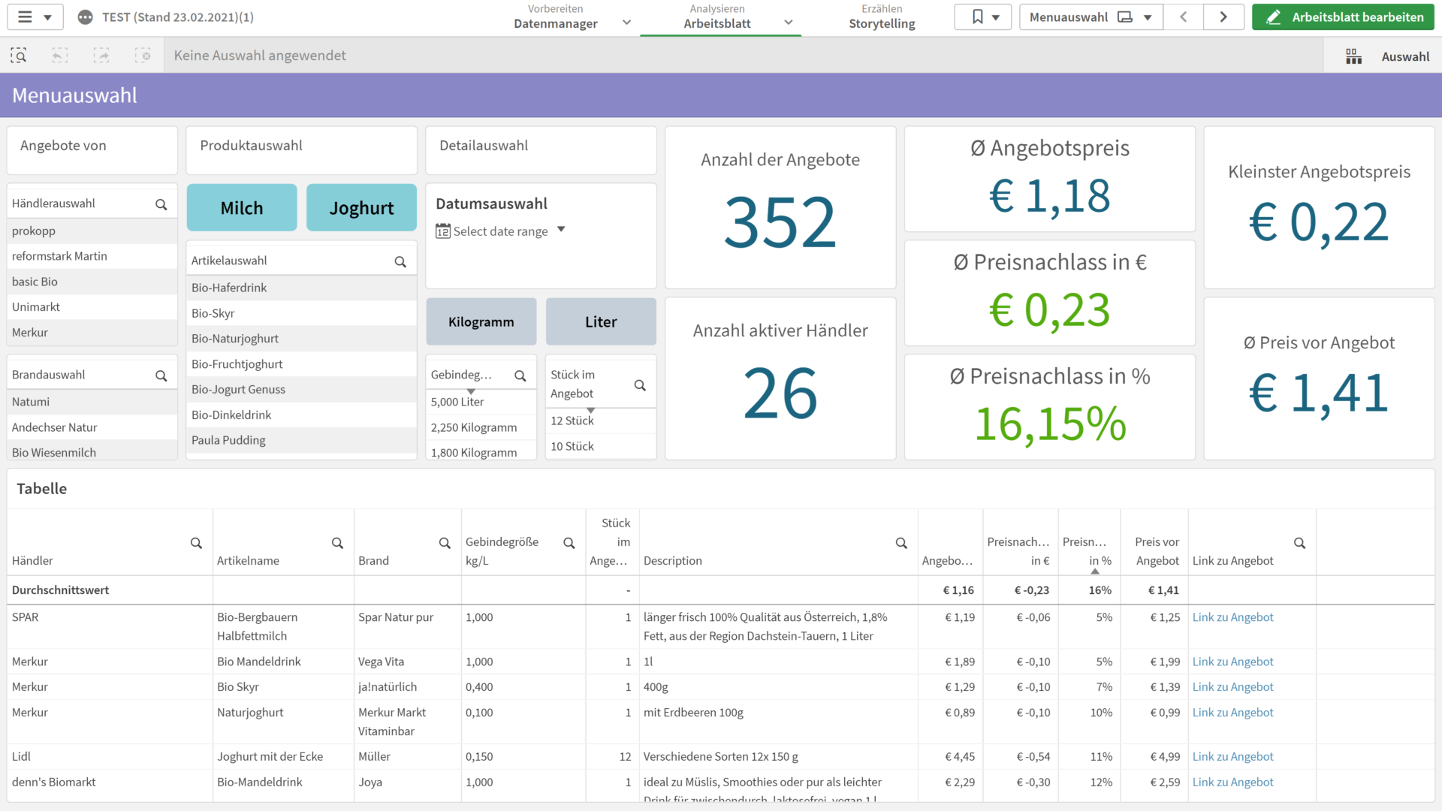Image resolution: width=1442 pixels, height=811 pixels.
Task: Go to the next sheet arrow
Action: (1223, 17)
